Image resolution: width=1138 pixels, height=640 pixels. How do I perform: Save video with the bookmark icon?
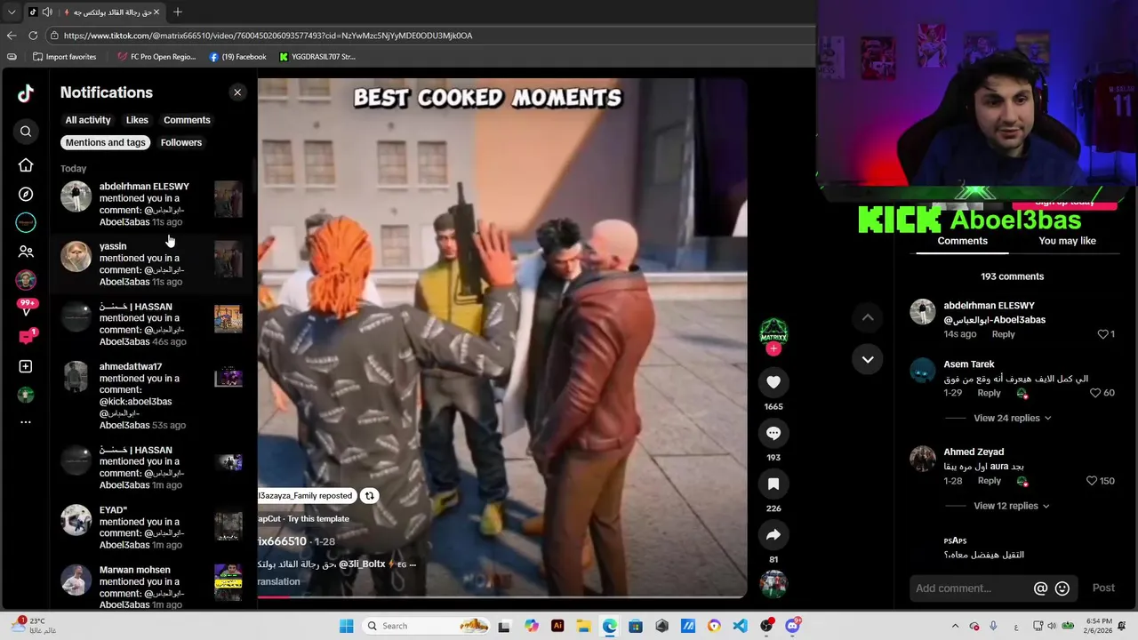(773, 484)
